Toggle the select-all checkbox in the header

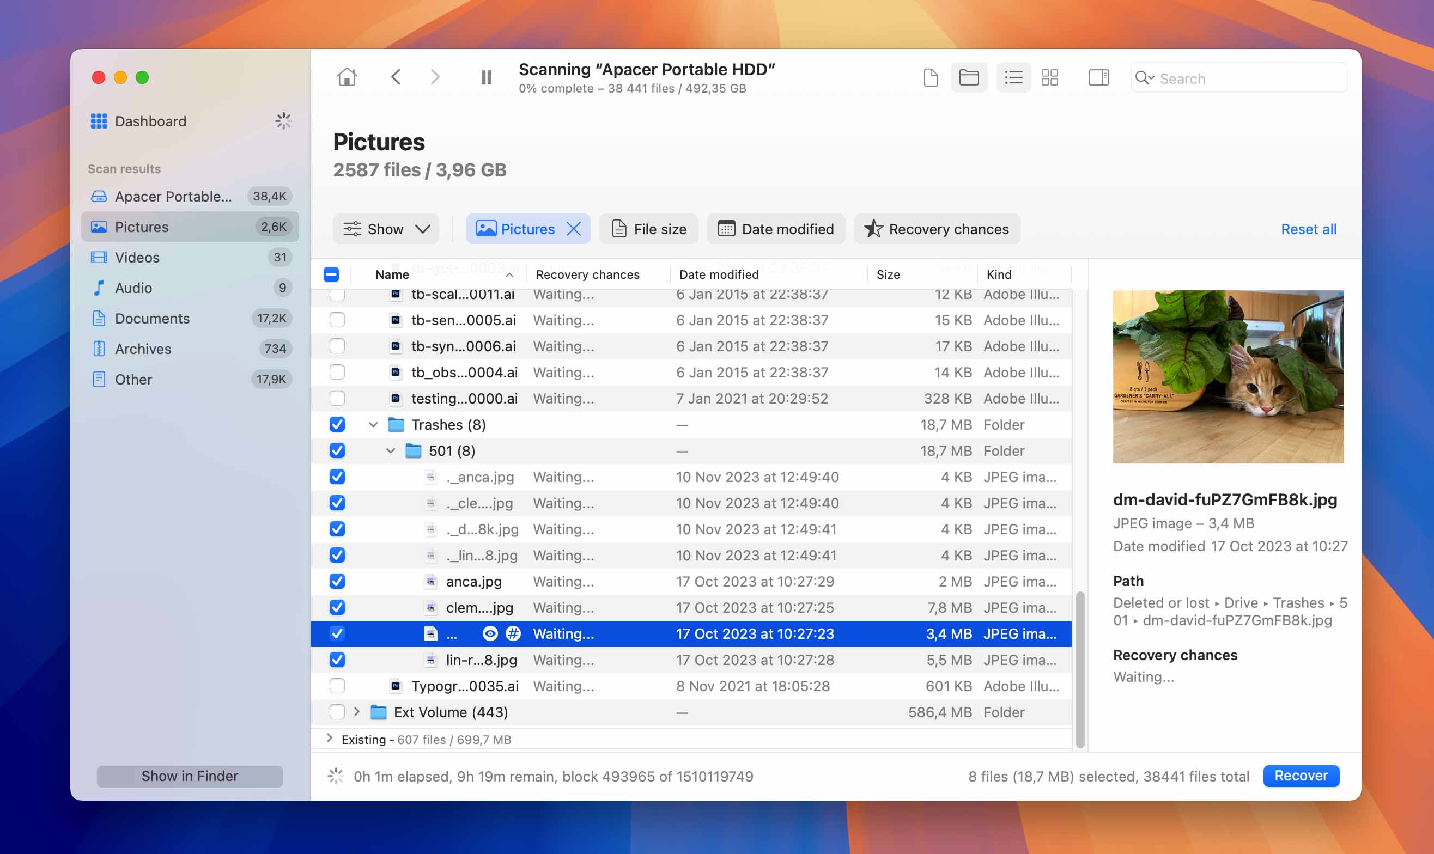point(332,274)
